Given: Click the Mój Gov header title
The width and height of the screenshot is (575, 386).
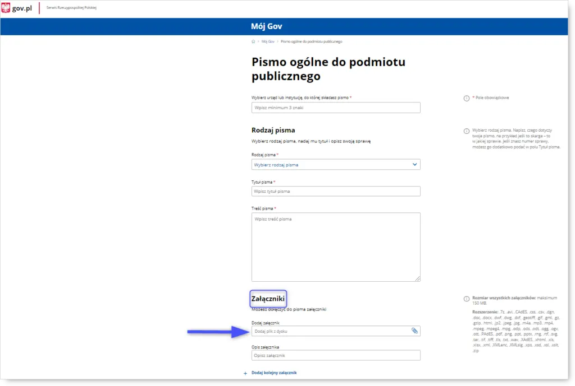Looking at the screenshot, I should point(267,26).
